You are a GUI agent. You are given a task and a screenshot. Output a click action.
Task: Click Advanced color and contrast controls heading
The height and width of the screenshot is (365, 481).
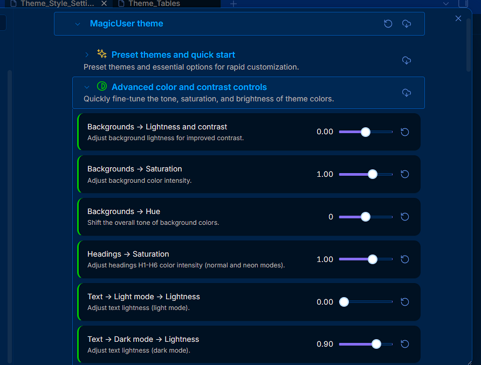[x=189, y=87]
